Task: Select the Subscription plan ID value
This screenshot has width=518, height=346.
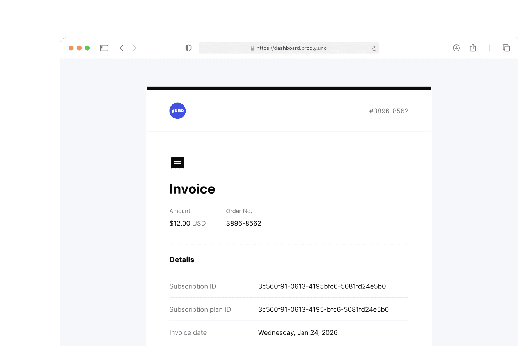Action: coord(323,309)
